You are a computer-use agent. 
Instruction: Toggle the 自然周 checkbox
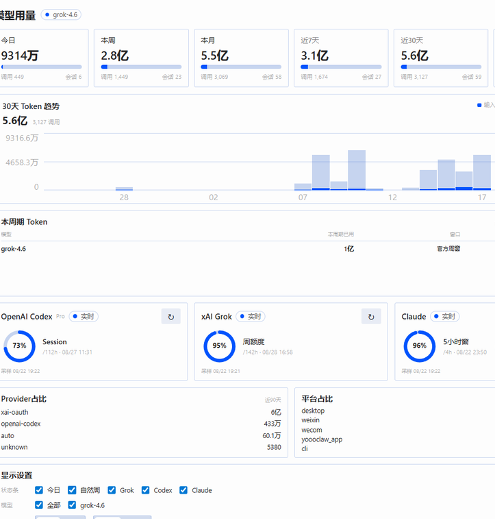(72, 490)
